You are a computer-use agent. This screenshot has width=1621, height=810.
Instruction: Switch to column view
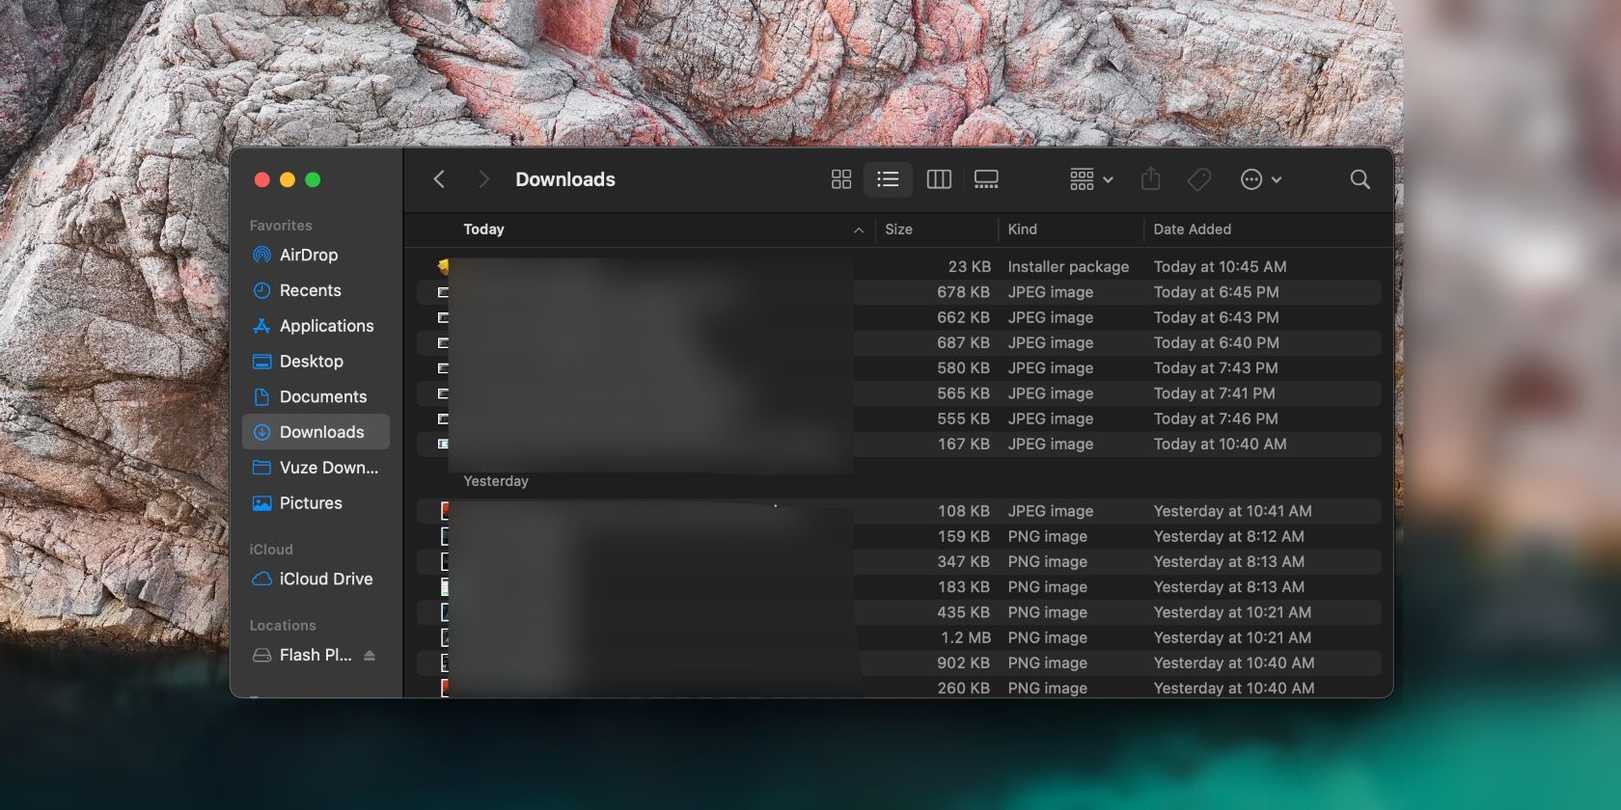click(938, 179)
